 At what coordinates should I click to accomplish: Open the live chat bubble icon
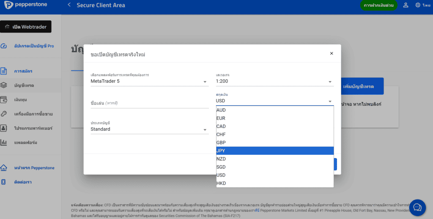(x=417, y=208)
